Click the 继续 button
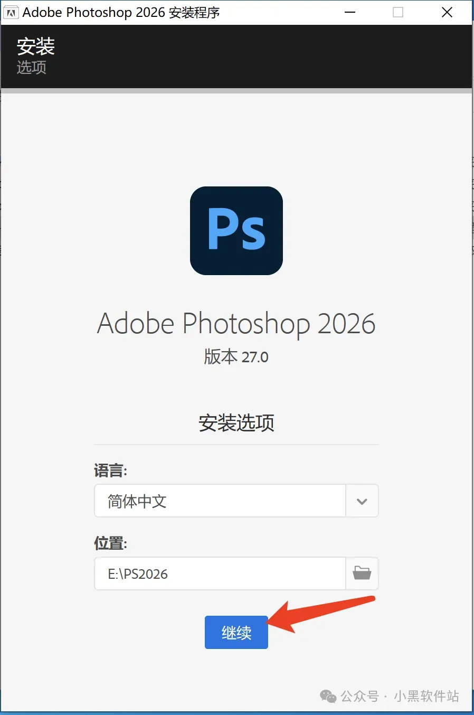Viewport: 474px width, 715px height. click(x=236, y=632)
